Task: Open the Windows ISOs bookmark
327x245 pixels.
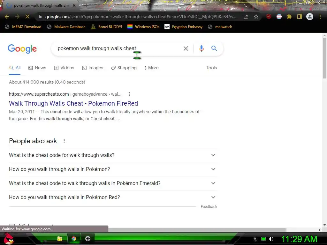Action: pyautogui.click(x=143, y=27)
